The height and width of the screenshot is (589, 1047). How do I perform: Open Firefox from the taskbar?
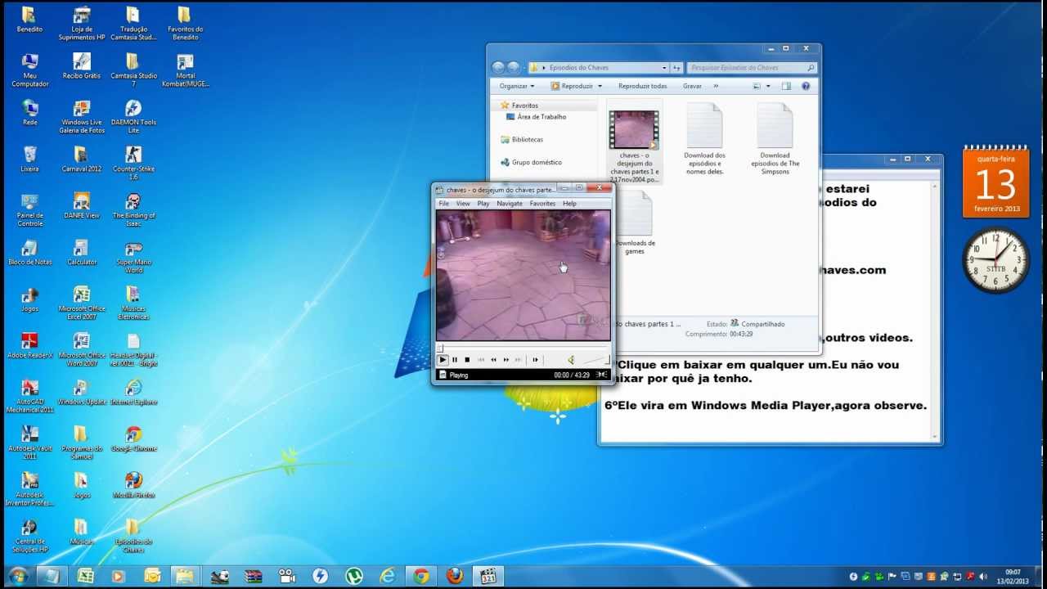[455, 576]
